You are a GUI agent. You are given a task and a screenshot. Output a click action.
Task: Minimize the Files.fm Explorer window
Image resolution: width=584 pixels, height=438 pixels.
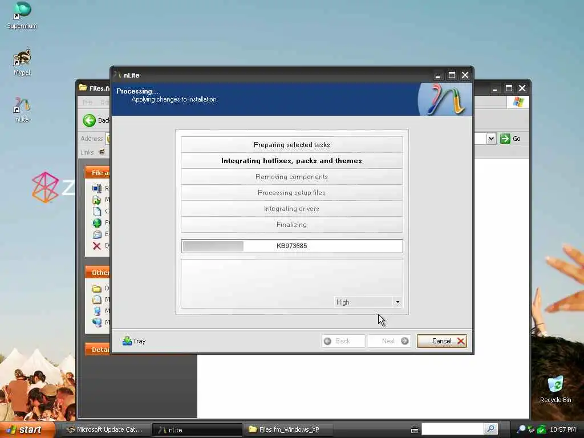point(495,88)
